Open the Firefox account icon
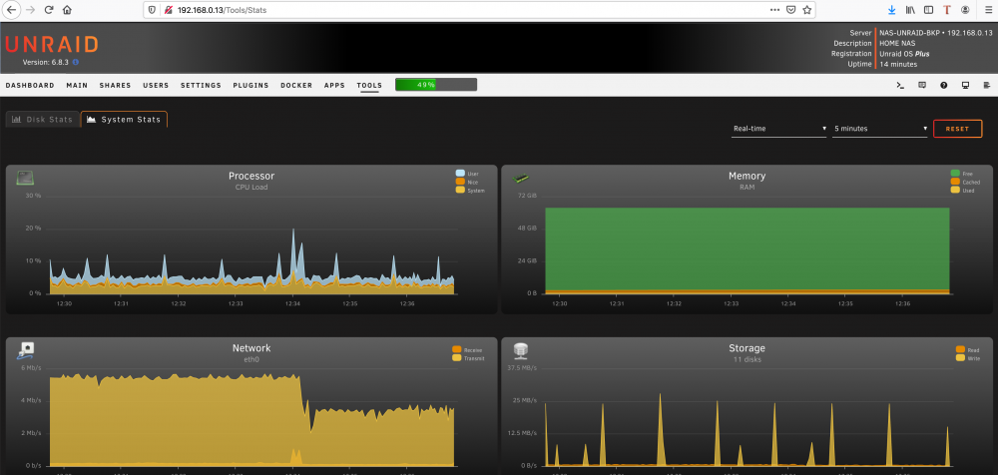Viewport: 998px width, 475px height. 965,10
